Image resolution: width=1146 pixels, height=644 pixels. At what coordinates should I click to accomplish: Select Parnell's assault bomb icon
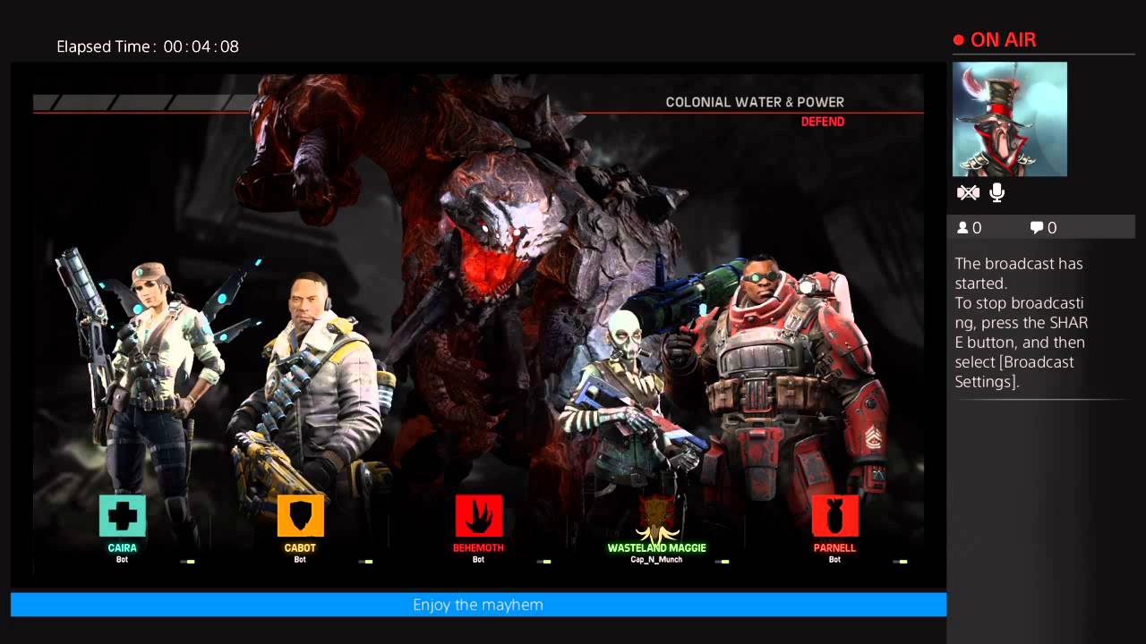pyautogui.click(x=834, y=515)
